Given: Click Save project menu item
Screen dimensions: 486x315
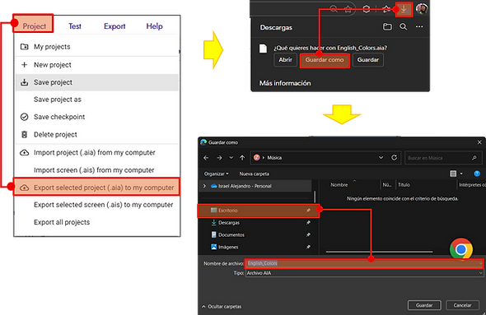Looking at the screenshot, I should 97,82.
